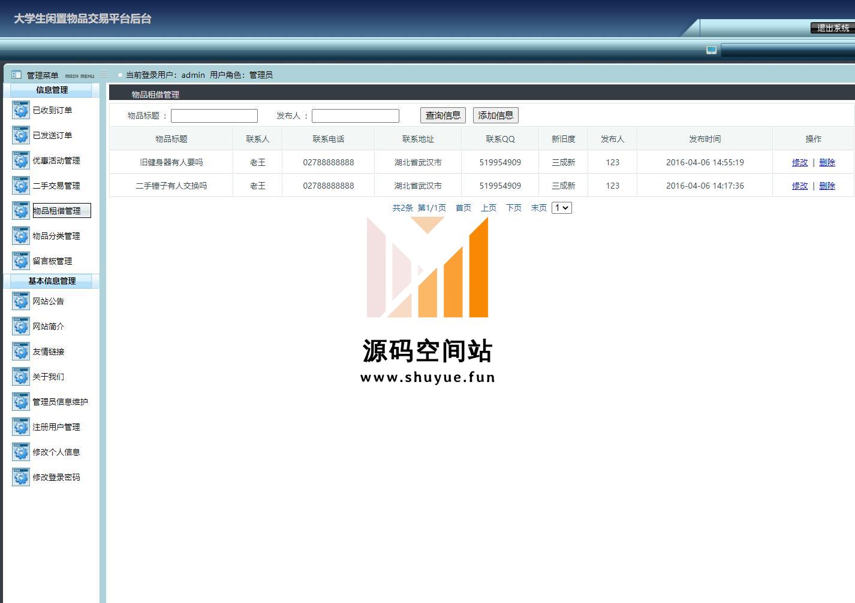Click the gear icon beside 修改个人信息
Image resolution: width=855 pixels, height=603 pixels.
click(21, 452)
